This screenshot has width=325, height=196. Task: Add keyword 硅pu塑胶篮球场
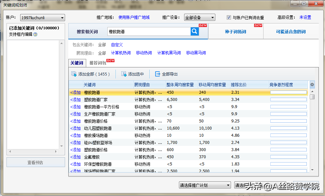pyautogui.click(x=75, y=143)
